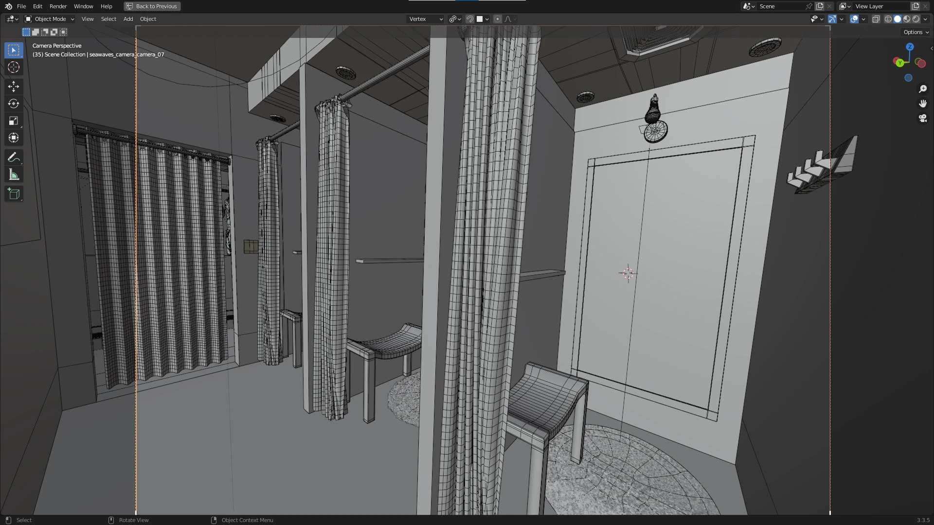Open the File menu
This screenshot has width=934, height=525.
coord(21,6)
